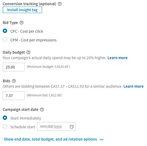Follow Learn more link for bids
The image size is (147, 146).
click(134, 86)
